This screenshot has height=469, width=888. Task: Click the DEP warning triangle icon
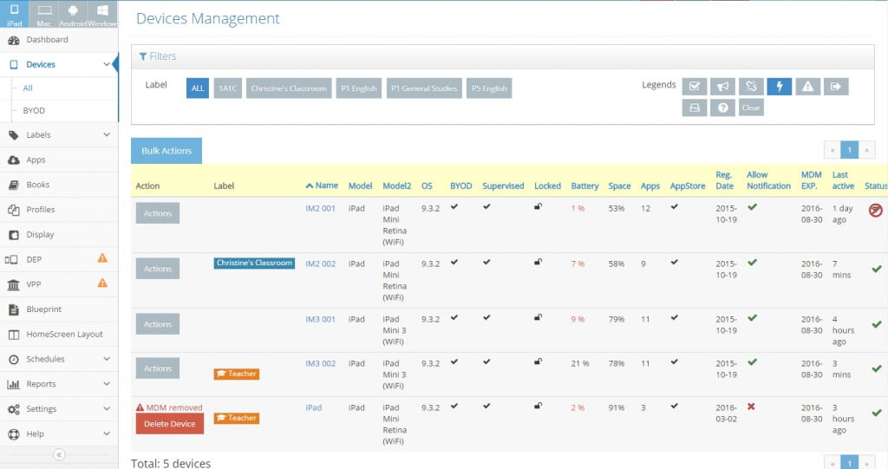click(x=102, y=258)
